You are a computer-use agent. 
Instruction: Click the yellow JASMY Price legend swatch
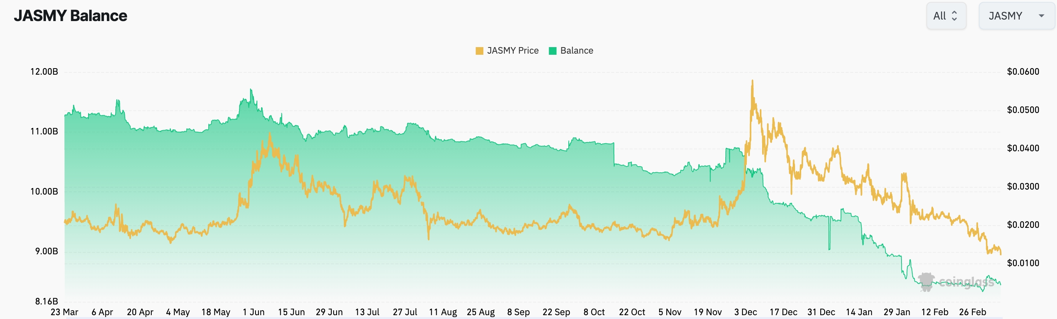point(479,51)
